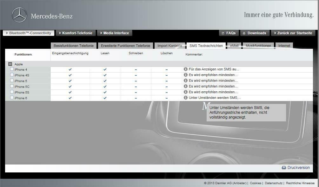Click the info icon in iPhone 6 row
Viewport: 319px width, 187px height.
tap(186, 98)
